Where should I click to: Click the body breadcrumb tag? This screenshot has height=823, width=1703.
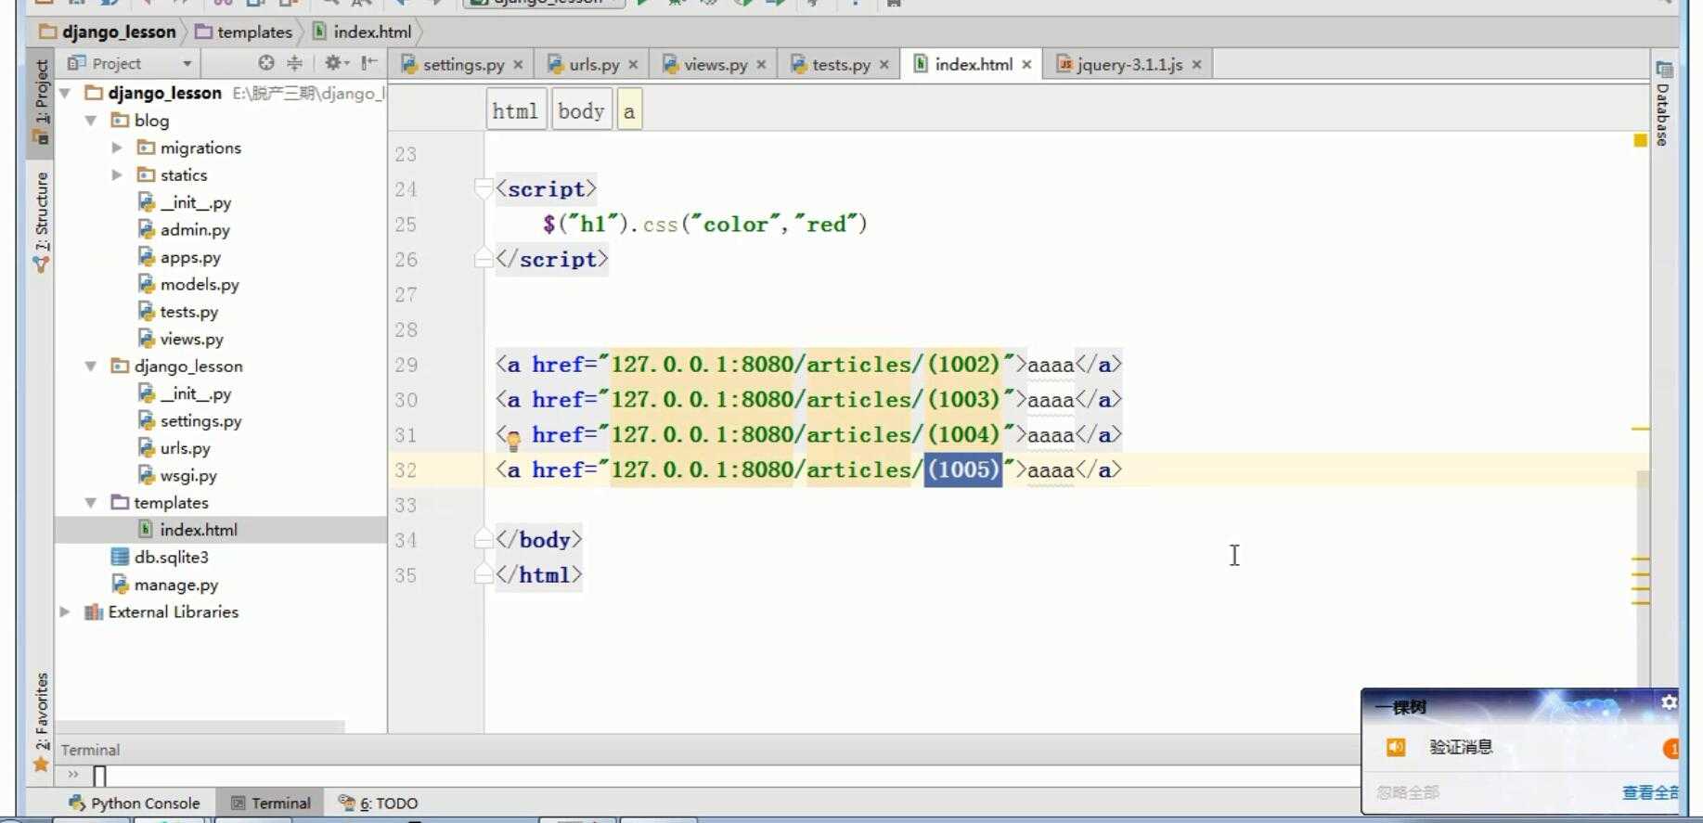pos(582,110)
